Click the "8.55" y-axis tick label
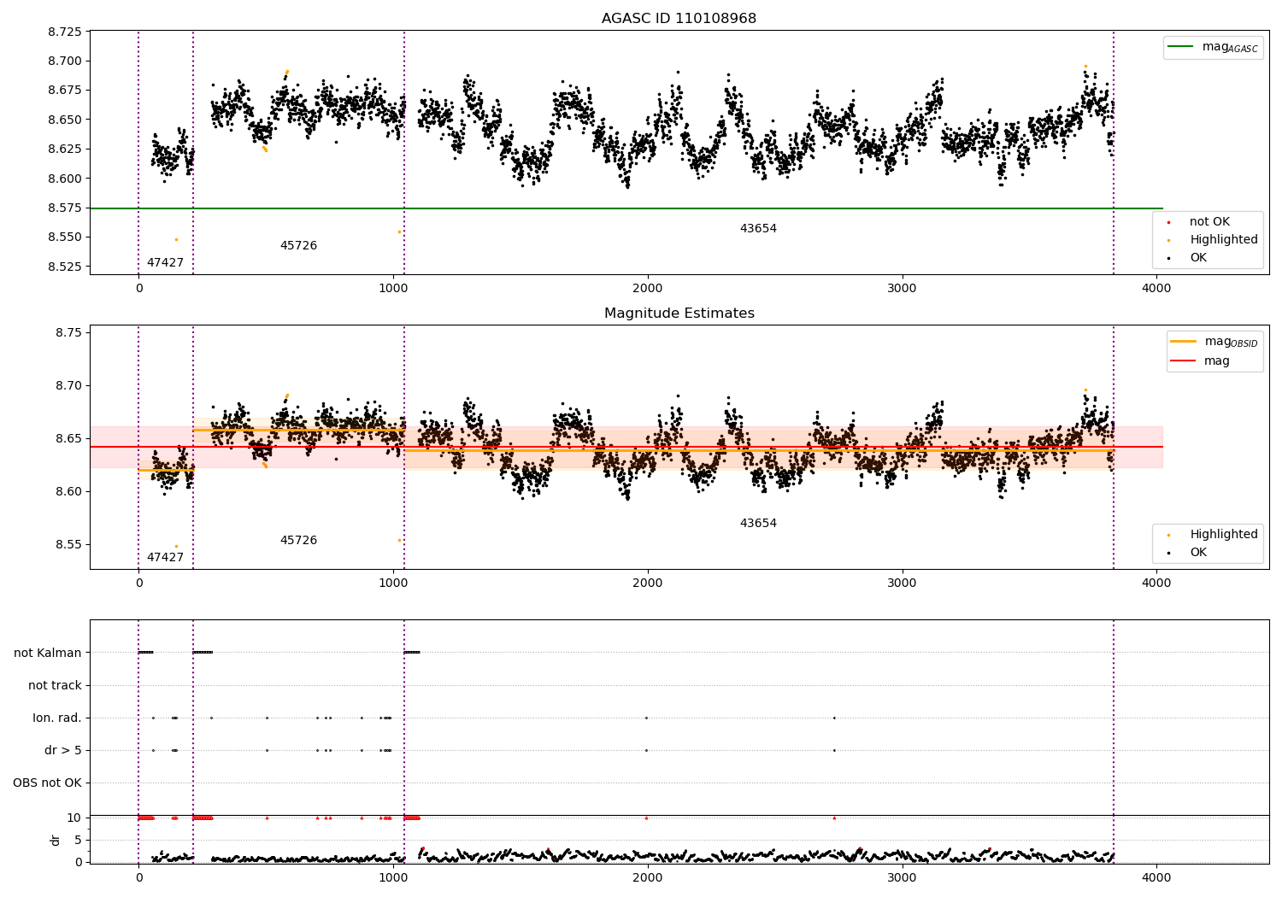The image size is (1282, 897). click(68, 544)
